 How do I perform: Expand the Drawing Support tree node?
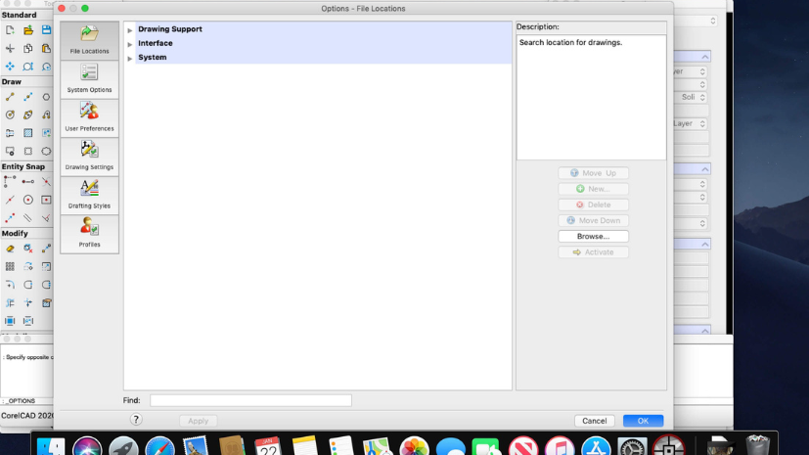click(x=130, y=30)
